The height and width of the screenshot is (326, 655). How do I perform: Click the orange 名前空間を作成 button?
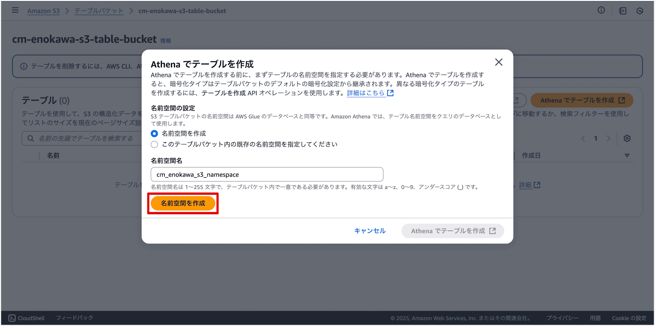point(183,203)
